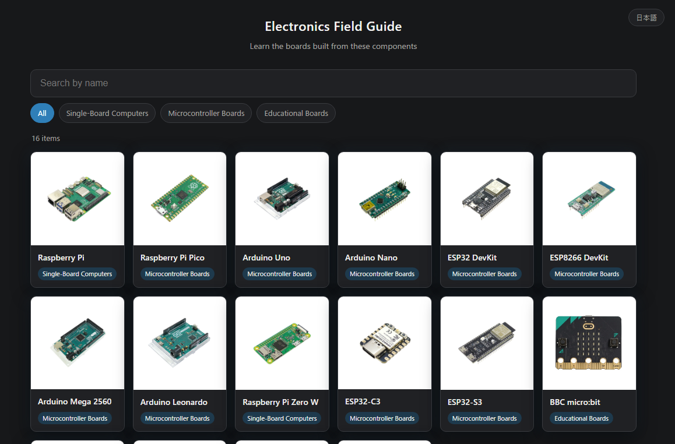
Task: Click the 16 items count label
Action: tap(45, 139)
